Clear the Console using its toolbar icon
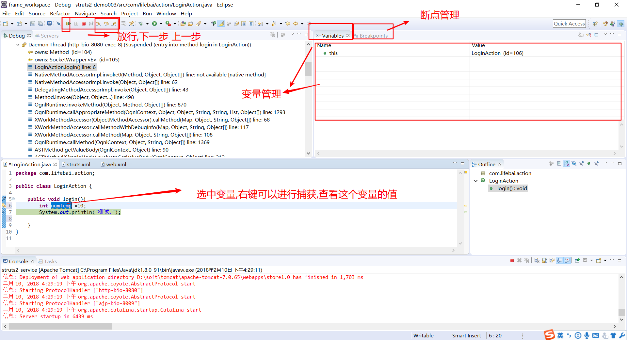627x340 pixels. [537, 260]
